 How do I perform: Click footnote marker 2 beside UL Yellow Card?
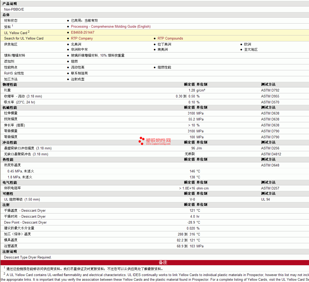pyautogui.click(x=29, y=32)
